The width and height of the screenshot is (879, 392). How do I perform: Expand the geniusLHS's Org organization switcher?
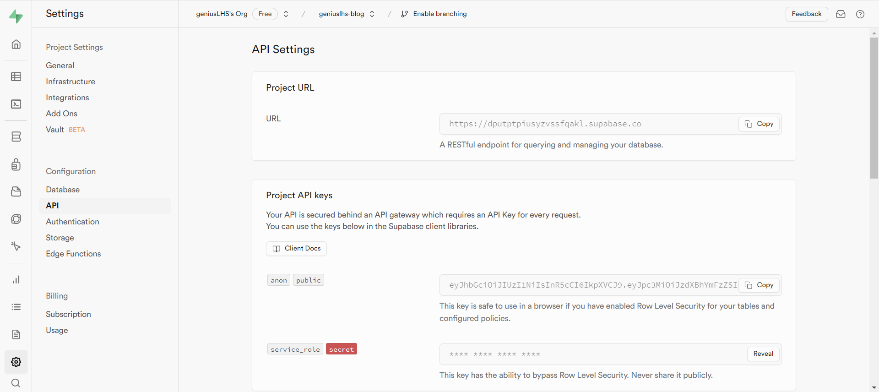pos(286,14)
